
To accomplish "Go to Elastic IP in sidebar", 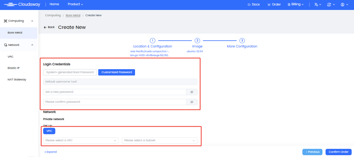I will coord(14,68).
